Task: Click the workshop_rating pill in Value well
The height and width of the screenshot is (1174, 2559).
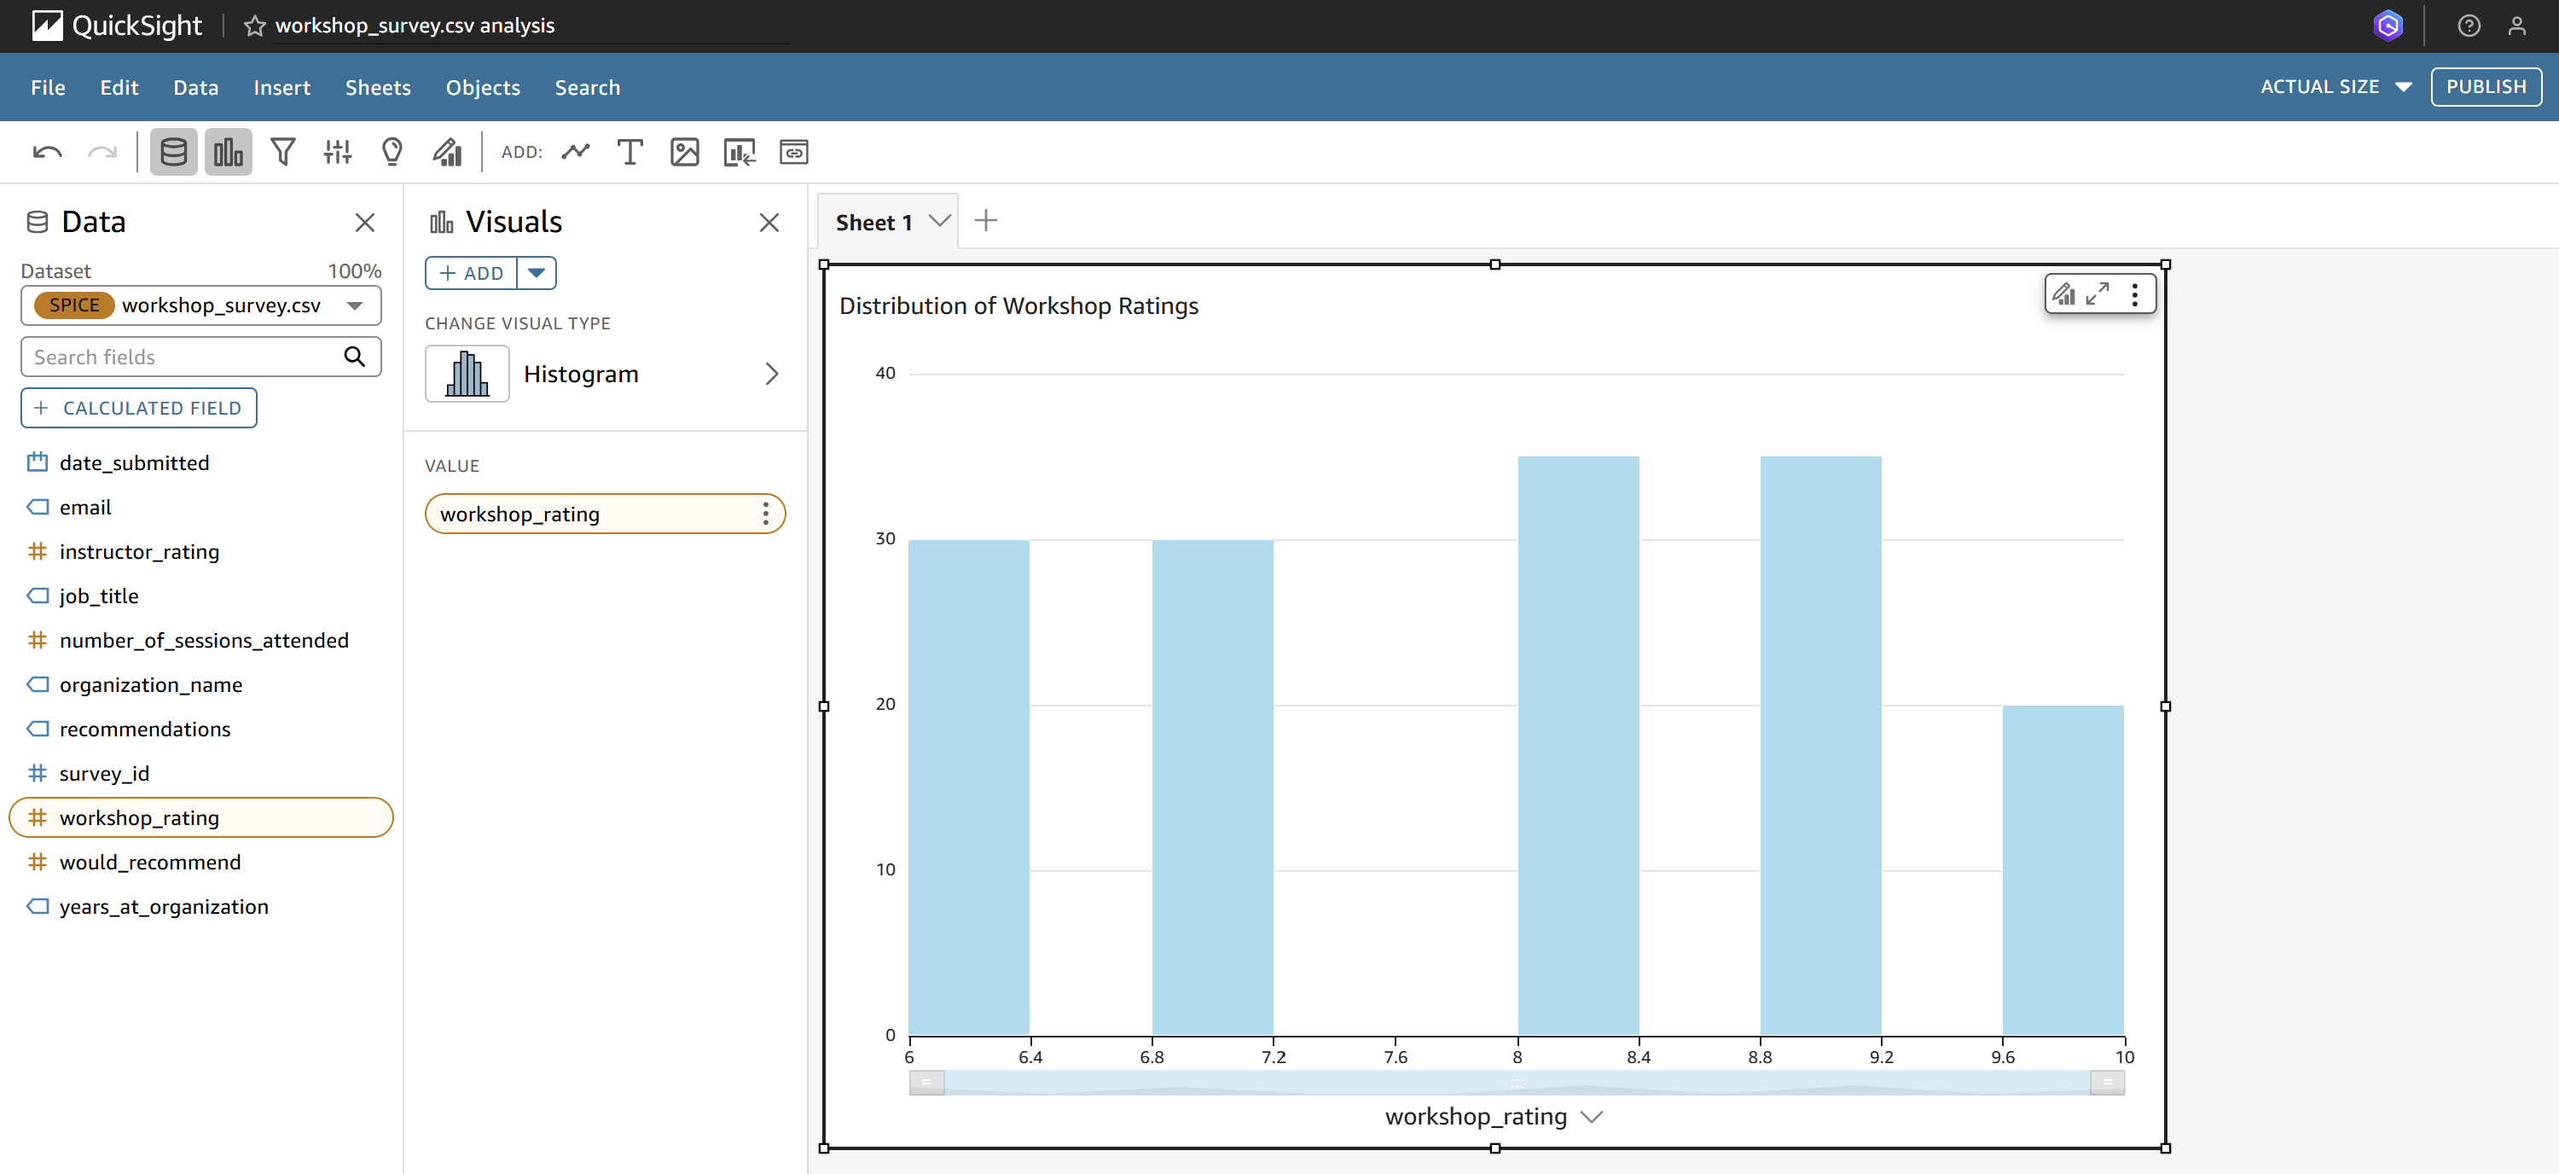Action: 605,514
